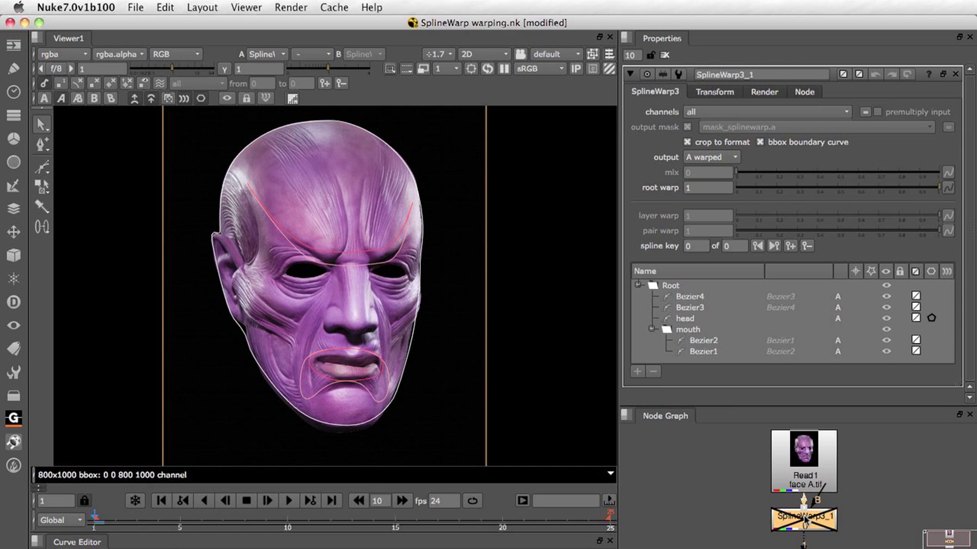Hide the mouth folder visibility eye
The image size is (977, 549).
click(886, 329)
